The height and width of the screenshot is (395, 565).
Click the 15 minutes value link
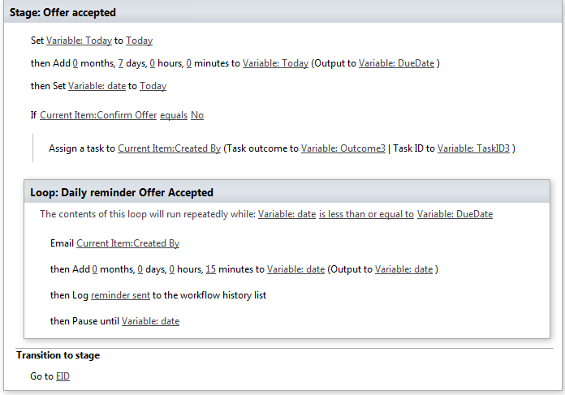210,269
